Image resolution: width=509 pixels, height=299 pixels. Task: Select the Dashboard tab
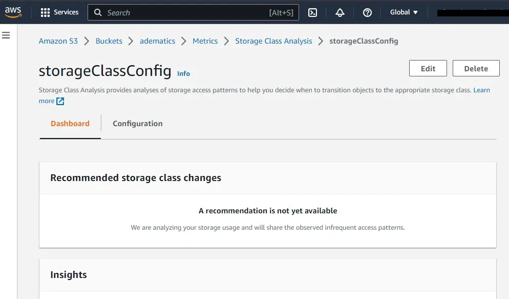coord(70,124)
